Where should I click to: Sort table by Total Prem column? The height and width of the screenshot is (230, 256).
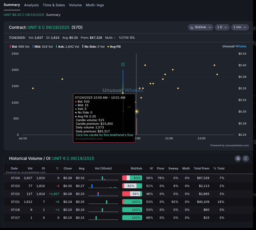coord(202,168)
